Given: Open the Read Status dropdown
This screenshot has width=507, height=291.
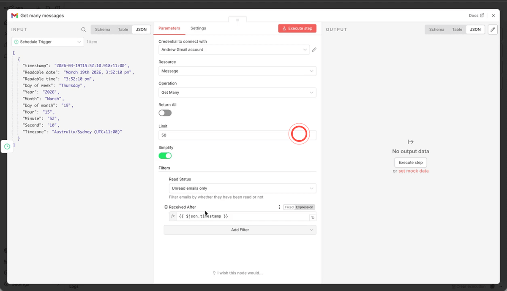Looking at the screenshot, I should pyautogui.click(x=242, y=188).
